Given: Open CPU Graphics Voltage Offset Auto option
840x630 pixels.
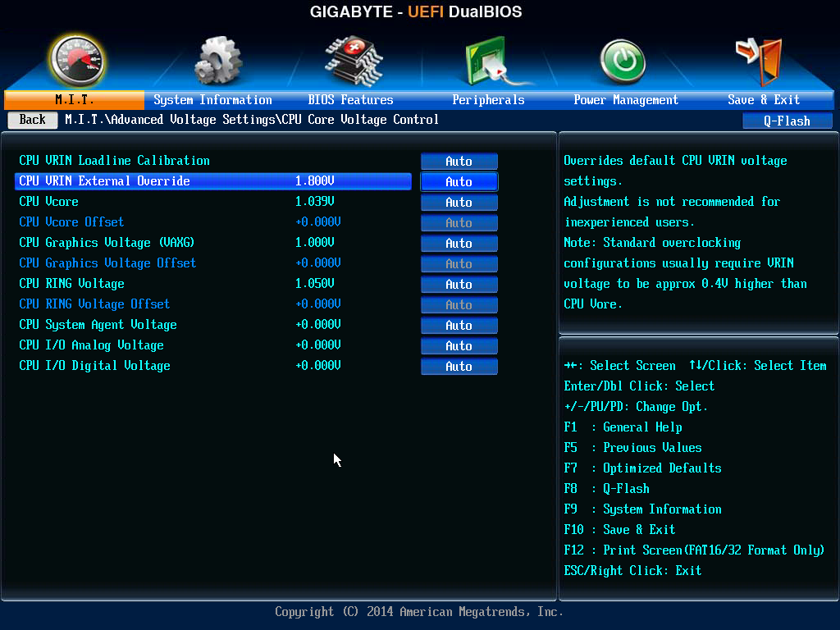Looking at the screenshot, I should tap(459, 263).
